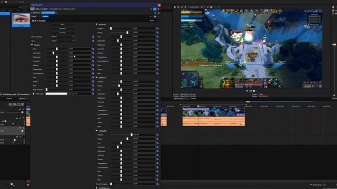
Task: Click the 00:00:22:00 timecode display
Action: pyautogui.click(x=16, y=104)
